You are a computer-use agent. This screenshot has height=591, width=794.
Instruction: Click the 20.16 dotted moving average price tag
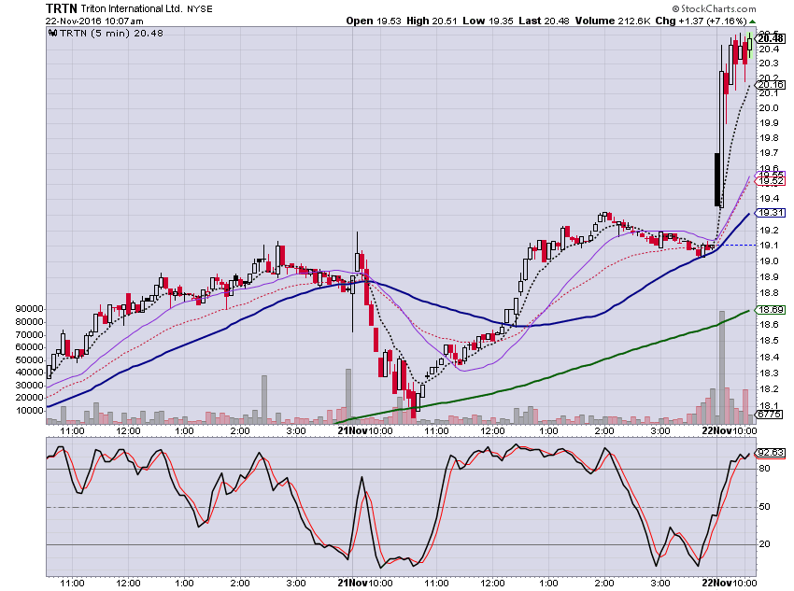[771, 85]
